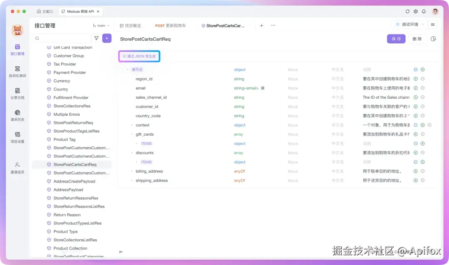Screen dimensions: 449x265
Task: Click the 通过 JSON 生成 button
Action: (x=139, y=56)
